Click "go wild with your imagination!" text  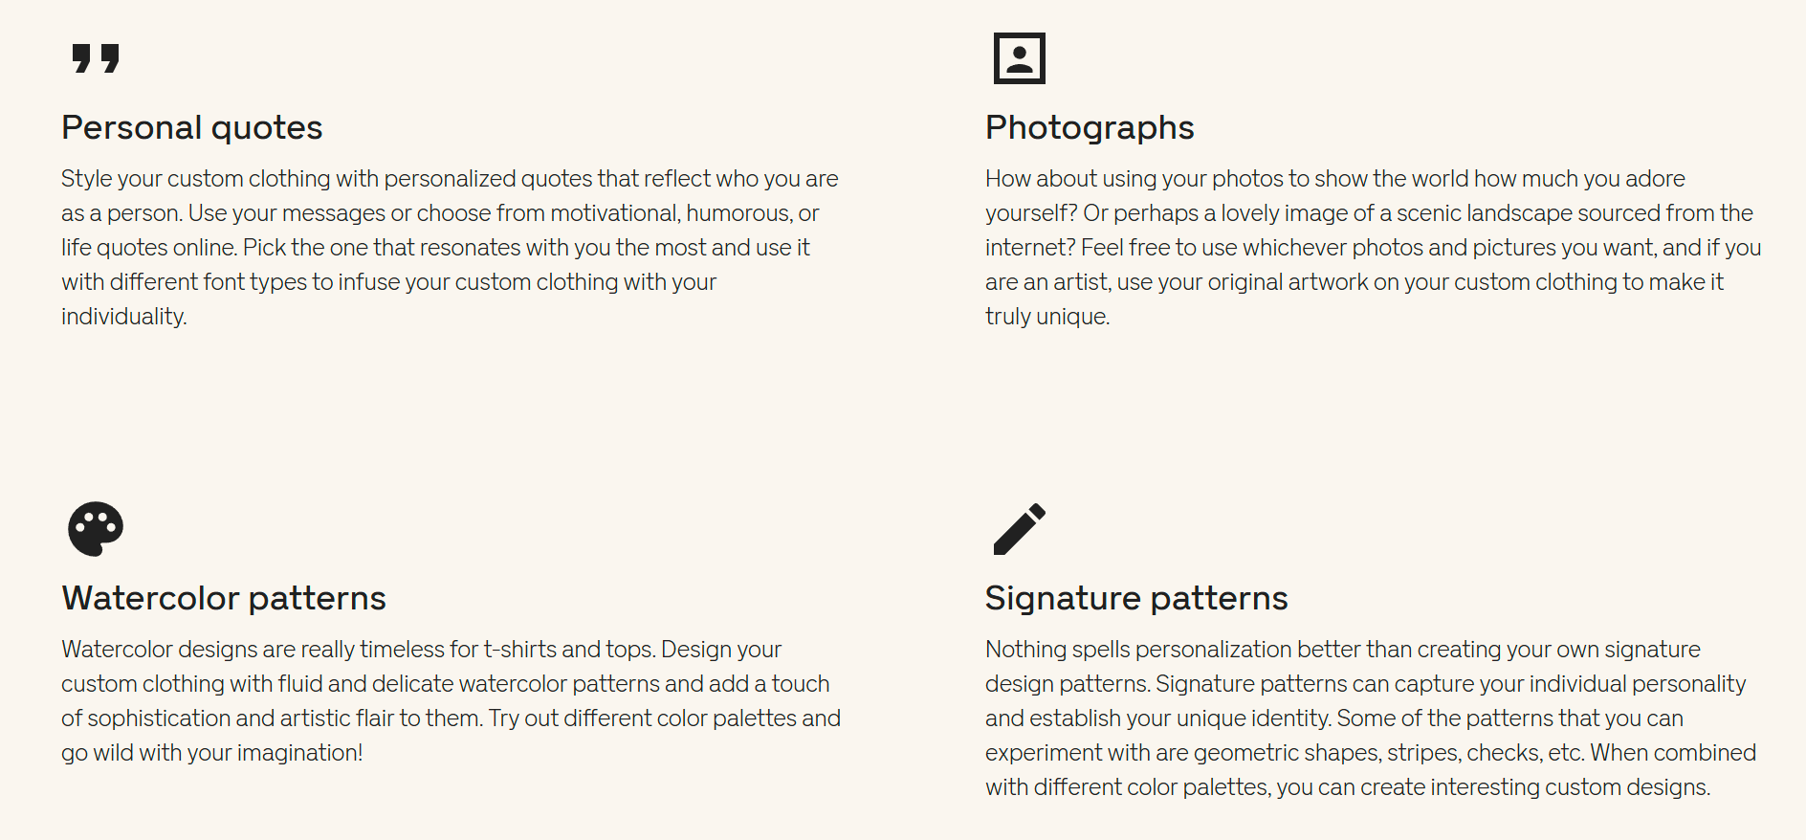pos(211,753)
